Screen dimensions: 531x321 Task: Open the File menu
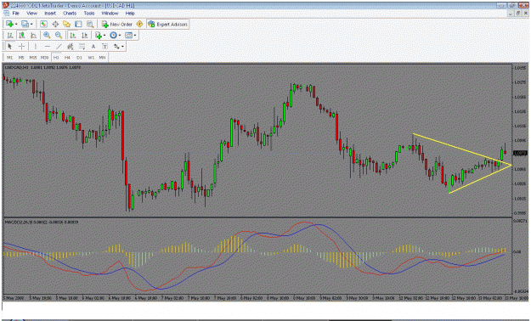15,14
